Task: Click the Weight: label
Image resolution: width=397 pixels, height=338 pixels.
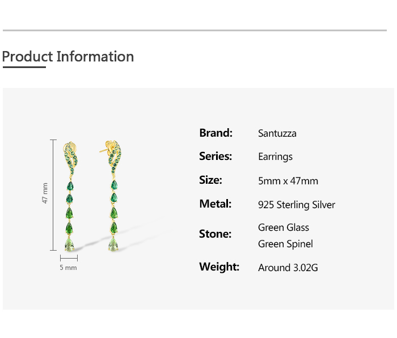Action: (x=219, y=267)
